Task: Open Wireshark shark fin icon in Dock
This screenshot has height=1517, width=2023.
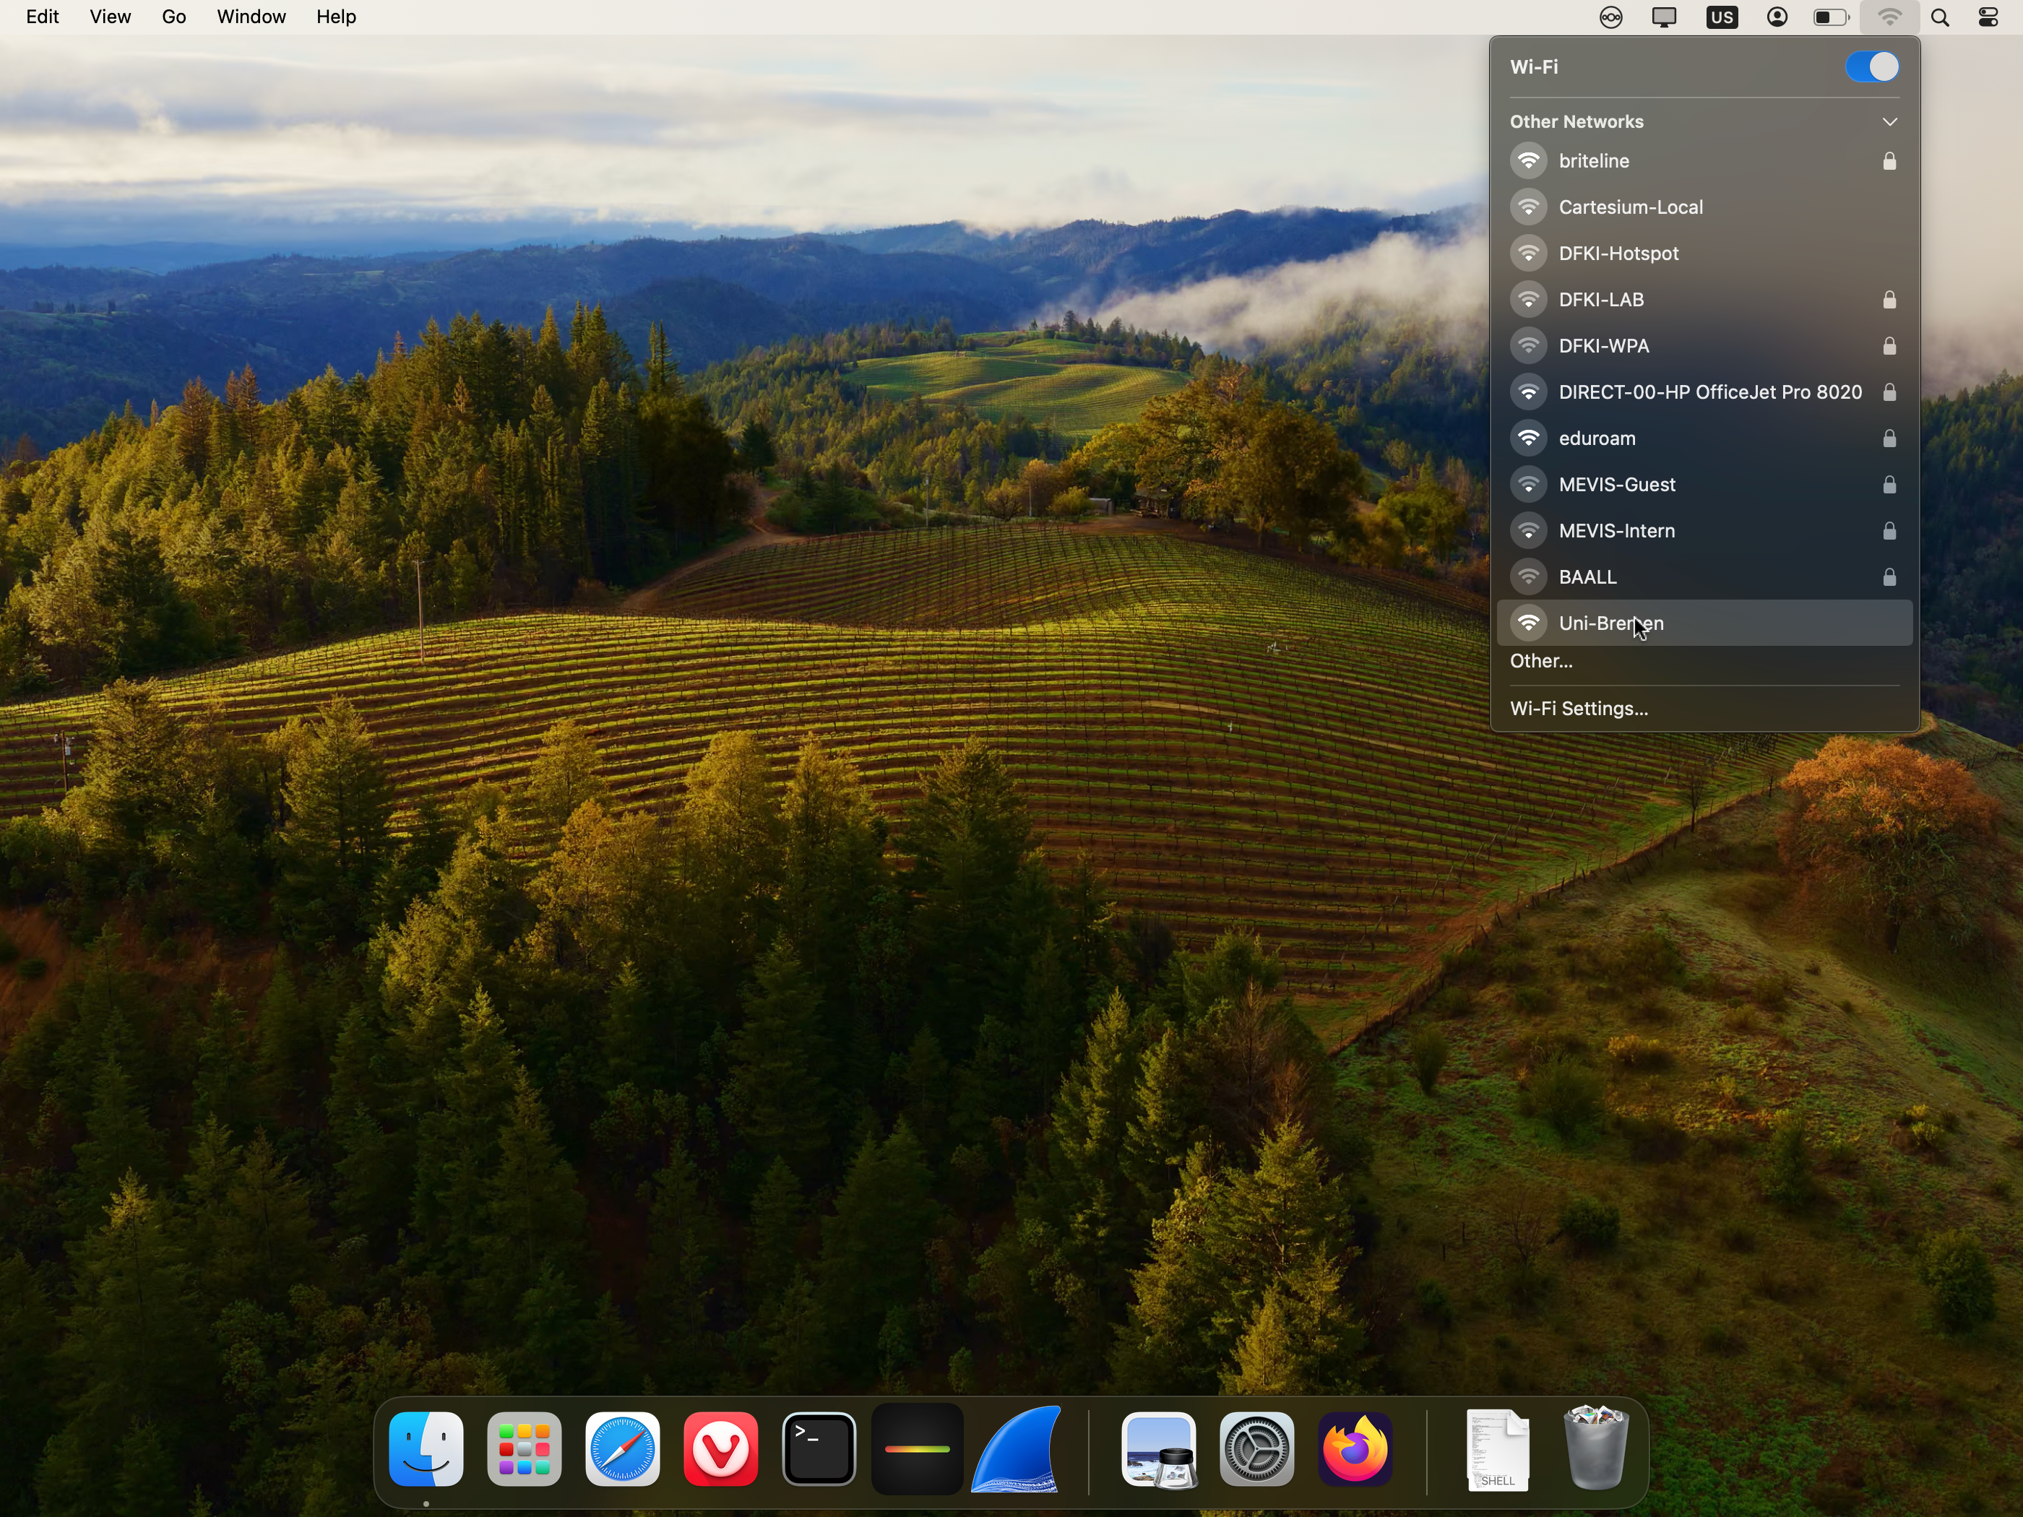Action: [1016, 1448]
